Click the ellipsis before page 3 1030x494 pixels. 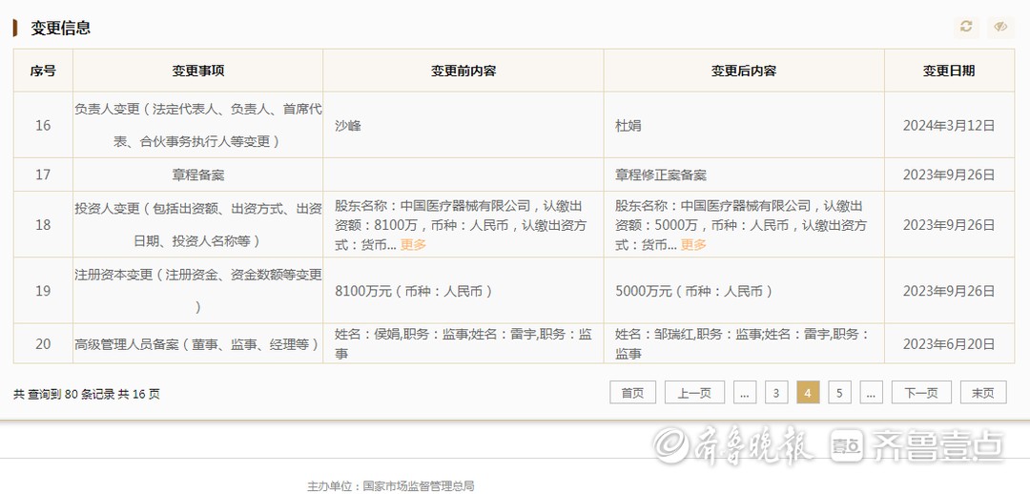click(x=744, y=393)
